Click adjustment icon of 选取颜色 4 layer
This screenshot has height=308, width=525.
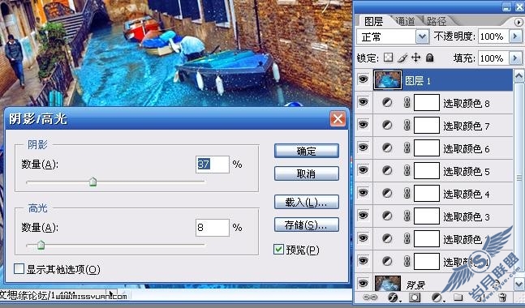tap(387, 193)
